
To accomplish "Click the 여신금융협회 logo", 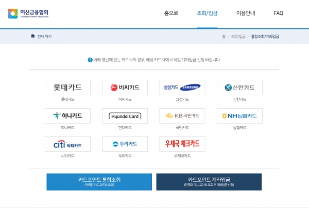I will click(x=28, y=13).
